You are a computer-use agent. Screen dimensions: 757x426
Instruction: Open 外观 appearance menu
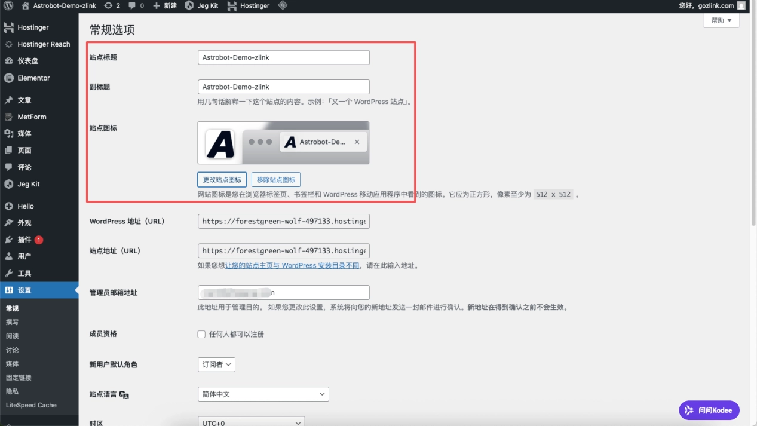39,223
